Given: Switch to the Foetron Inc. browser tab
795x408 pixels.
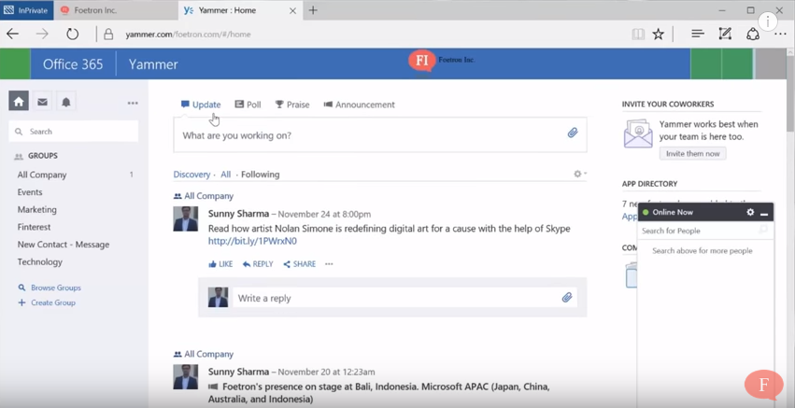Looking at the screenshot, I should click(116, 10).
